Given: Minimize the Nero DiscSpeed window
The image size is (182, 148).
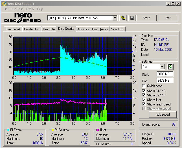Looking at the screenshot, I should [x=168, y=4].
